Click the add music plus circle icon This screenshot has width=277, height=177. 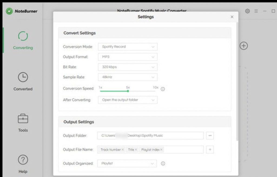pos(244,46)
